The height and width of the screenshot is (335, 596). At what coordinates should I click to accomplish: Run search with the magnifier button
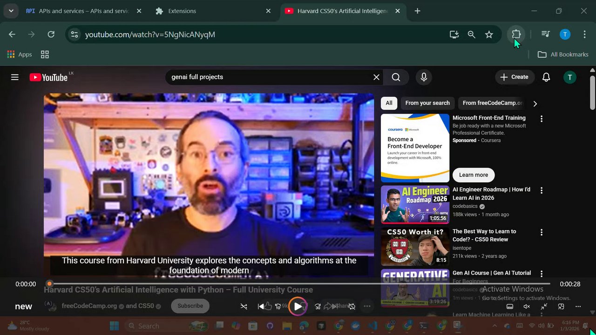click(396, 77)
